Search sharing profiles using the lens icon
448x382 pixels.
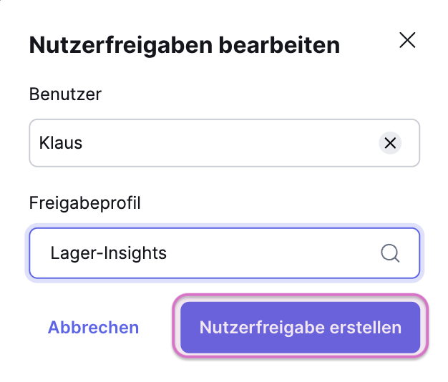tap(390, 253)
